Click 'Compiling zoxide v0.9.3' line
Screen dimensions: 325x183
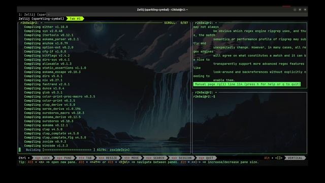coord(45,142)
